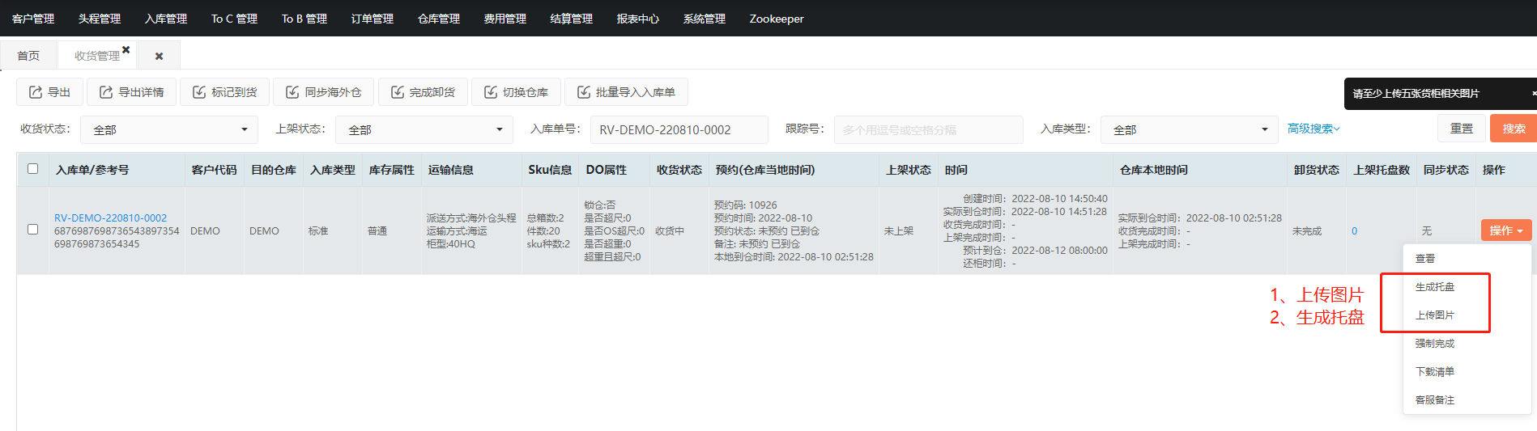Open the 头程管理 menu
The image size is (1537, 431).
(100, 19)
